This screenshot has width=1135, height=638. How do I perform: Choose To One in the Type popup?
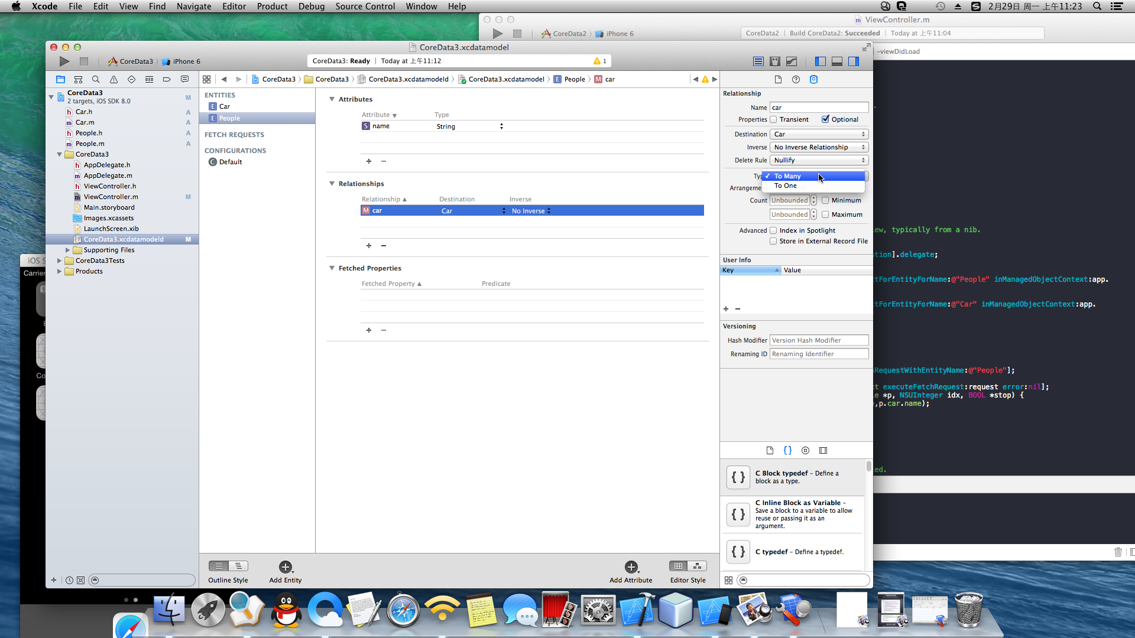[813, 185]
